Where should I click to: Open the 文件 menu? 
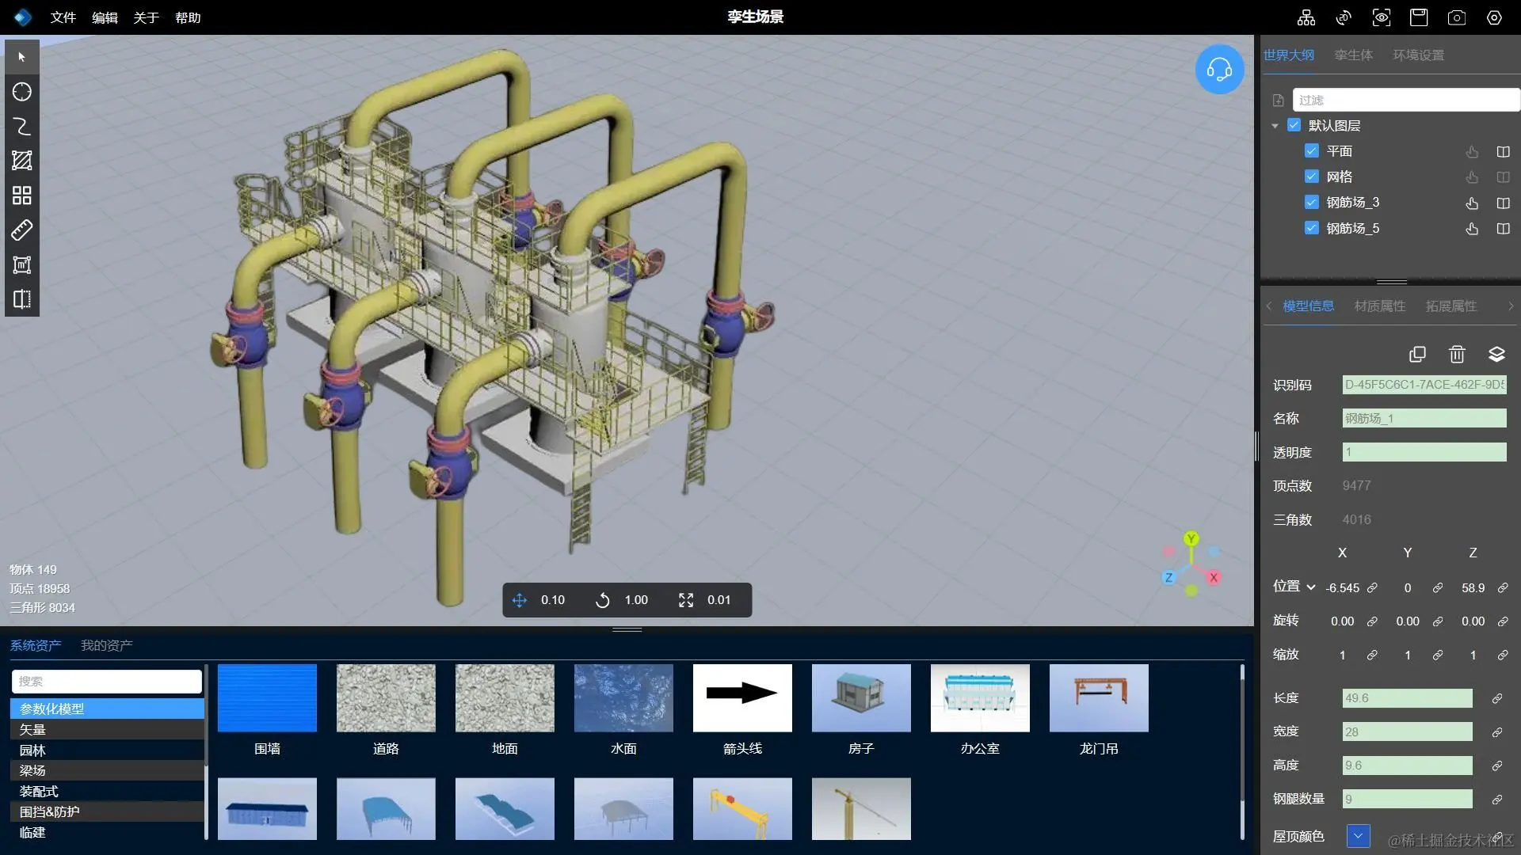pyautogui.click(x=63, y=17)
